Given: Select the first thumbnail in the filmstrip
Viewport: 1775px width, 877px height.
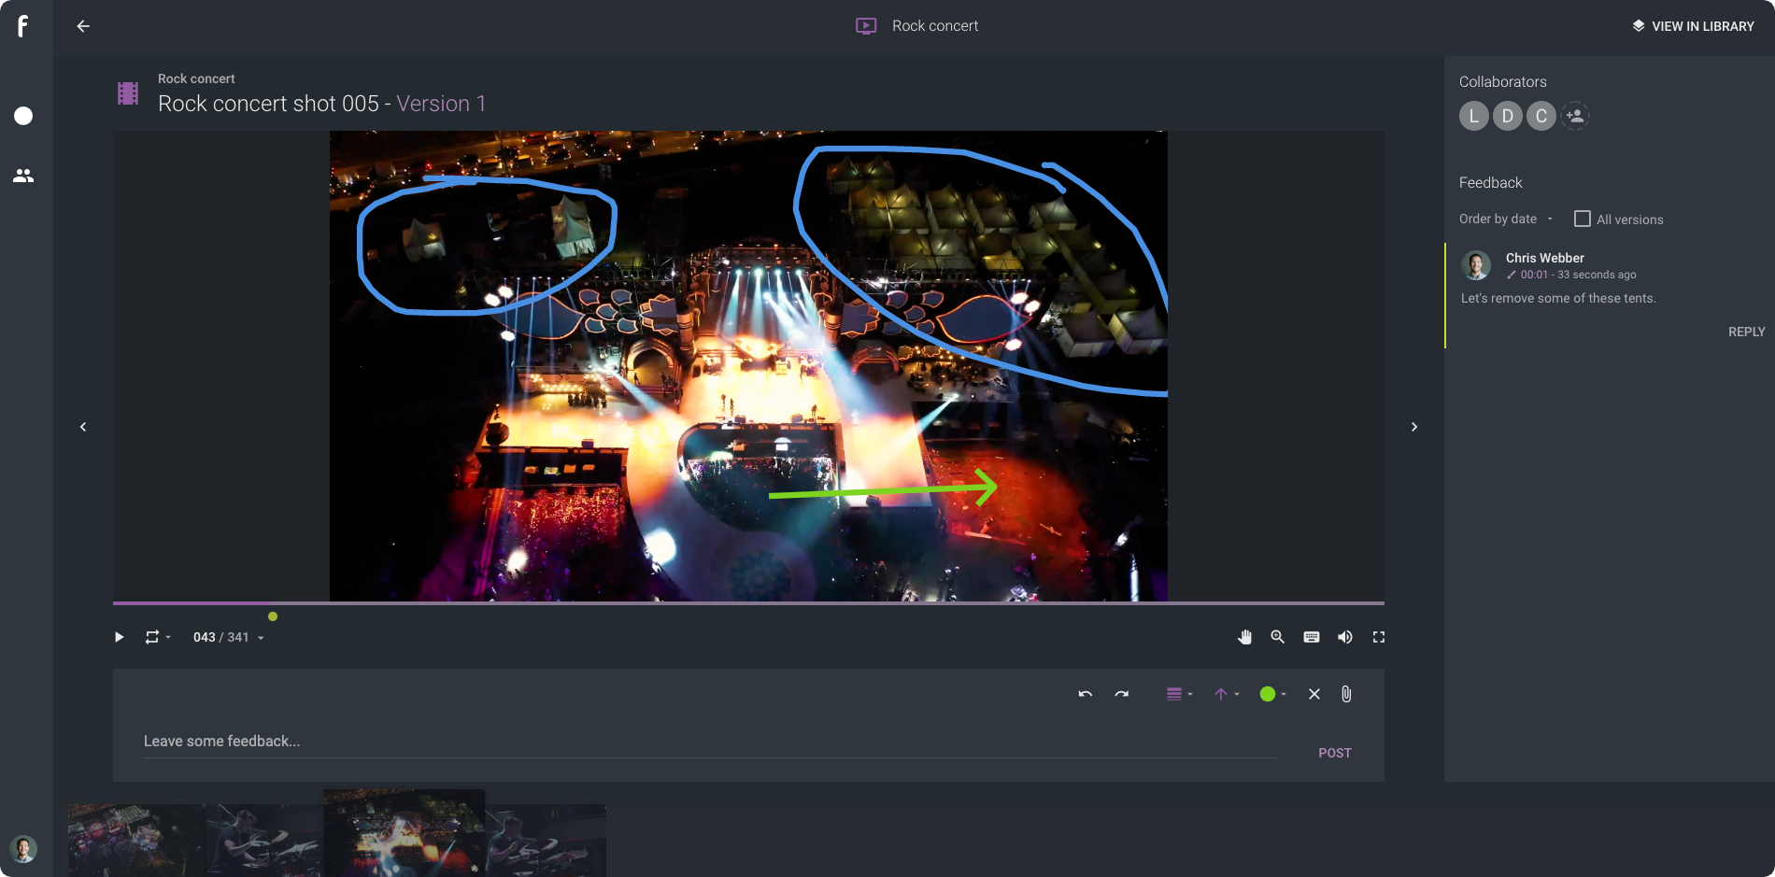Looking at the screenshot, I should click(x=136, y=840).
